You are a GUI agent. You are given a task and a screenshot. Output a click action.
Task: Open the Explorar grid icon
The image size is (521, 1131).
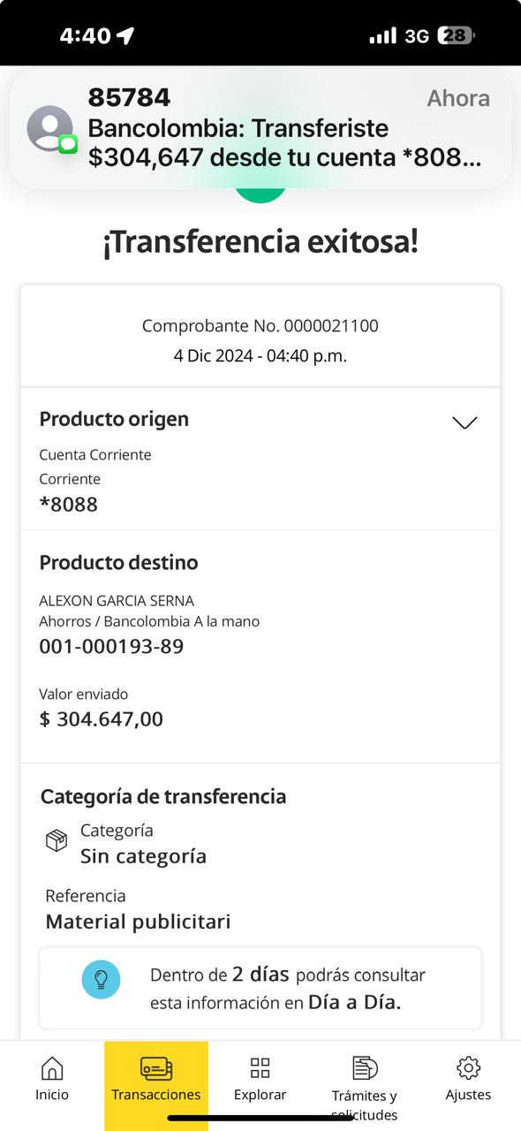point(260,1067)
